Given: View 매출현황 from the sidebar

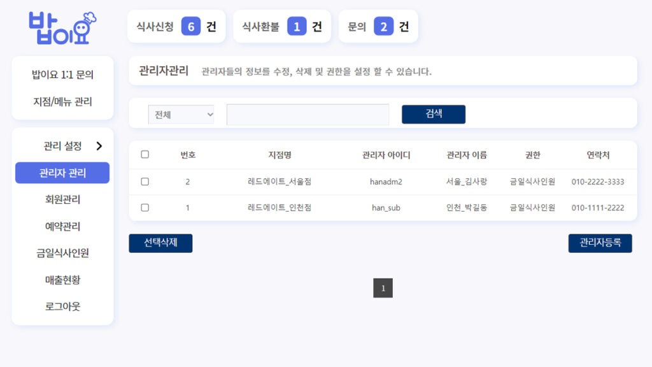Looking at the screenshot, I should coord(62,280).
